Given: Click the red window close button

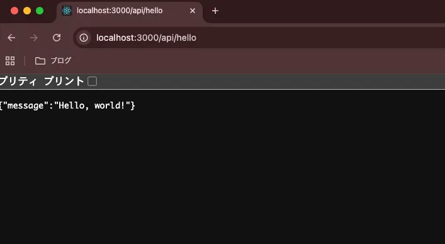Looking at the screenshot, I should 14,11.
